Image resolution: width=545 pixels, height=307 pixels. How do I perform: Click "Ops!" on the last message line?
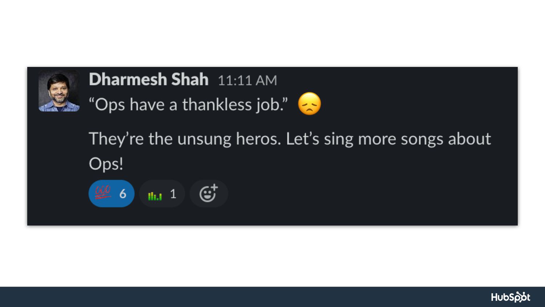point(106,164)
